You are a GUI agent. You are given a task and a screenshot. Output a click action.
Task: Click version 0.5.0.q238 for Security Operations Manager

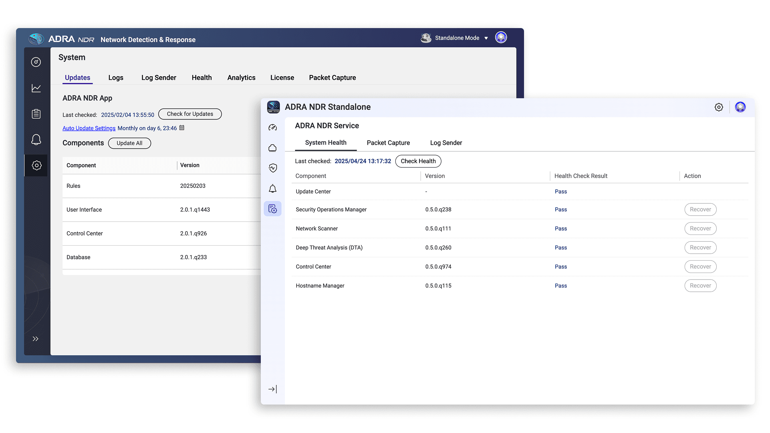point(438,210)
